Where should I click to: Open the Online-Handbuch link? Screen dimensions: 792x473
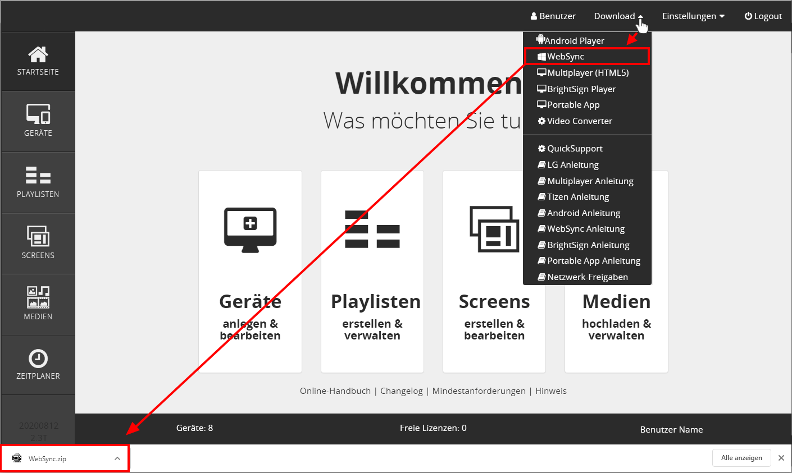click(x=335, y=391)
